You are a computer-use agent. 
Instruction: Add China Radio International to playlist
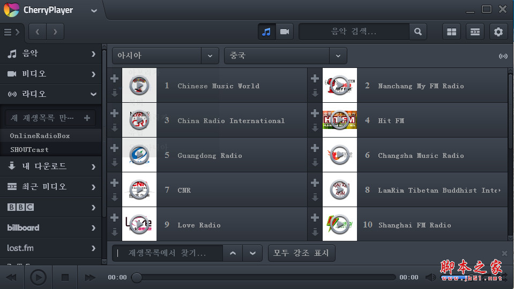pyautogui.click(x=114, y=113)
